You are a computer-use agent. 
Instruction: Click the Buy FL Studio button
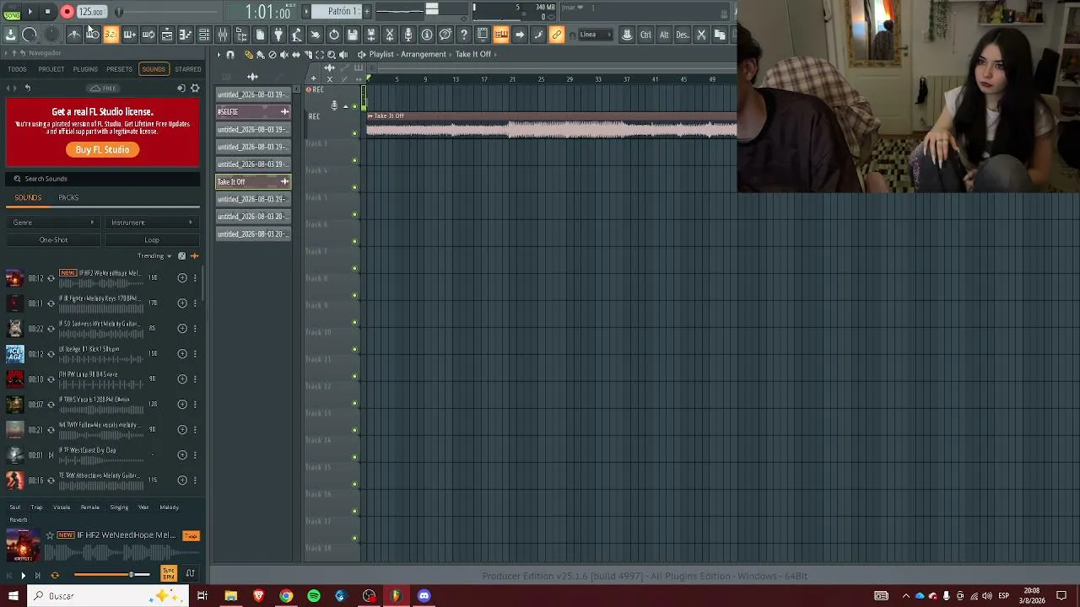click(x=102, y=149)
